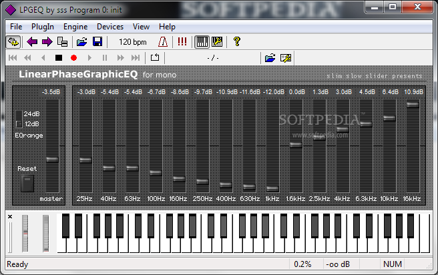This screenshot has width=438, height=275.
Task: Click the 25Hz band slider handle
Action: click(x=85, y=160)
